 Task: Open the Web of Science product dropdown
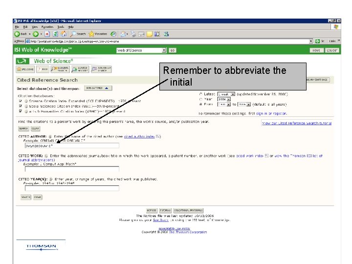pyautogui.click(x=141, y=50)
